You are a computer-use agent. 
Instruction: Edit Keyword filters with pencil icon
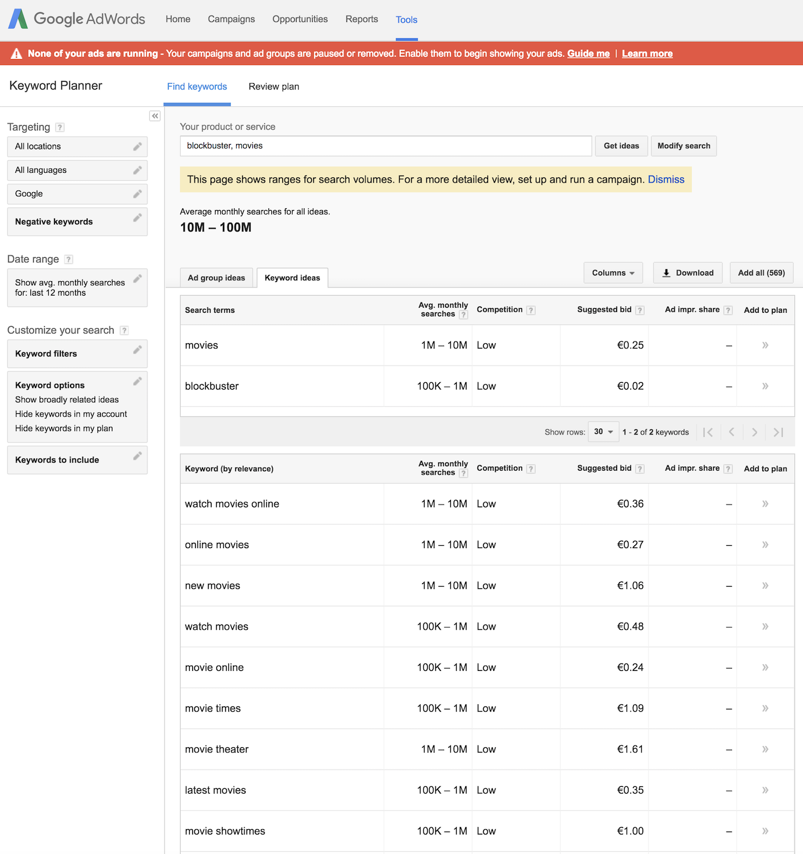point(138,350)
